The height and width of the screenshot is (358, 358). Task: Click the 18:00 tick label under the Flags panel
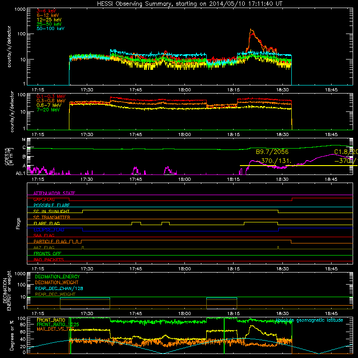(184, 269)
